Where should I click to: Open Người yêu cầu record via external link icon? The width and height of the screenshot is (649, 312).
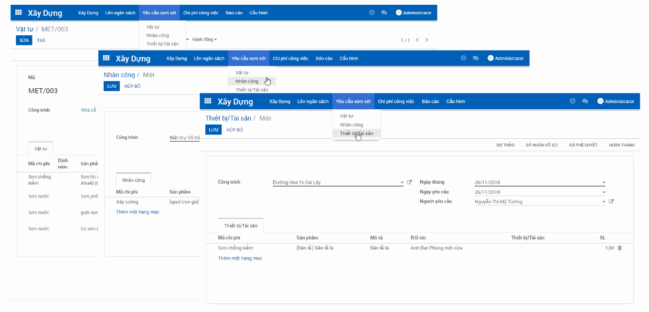[611, 201]
